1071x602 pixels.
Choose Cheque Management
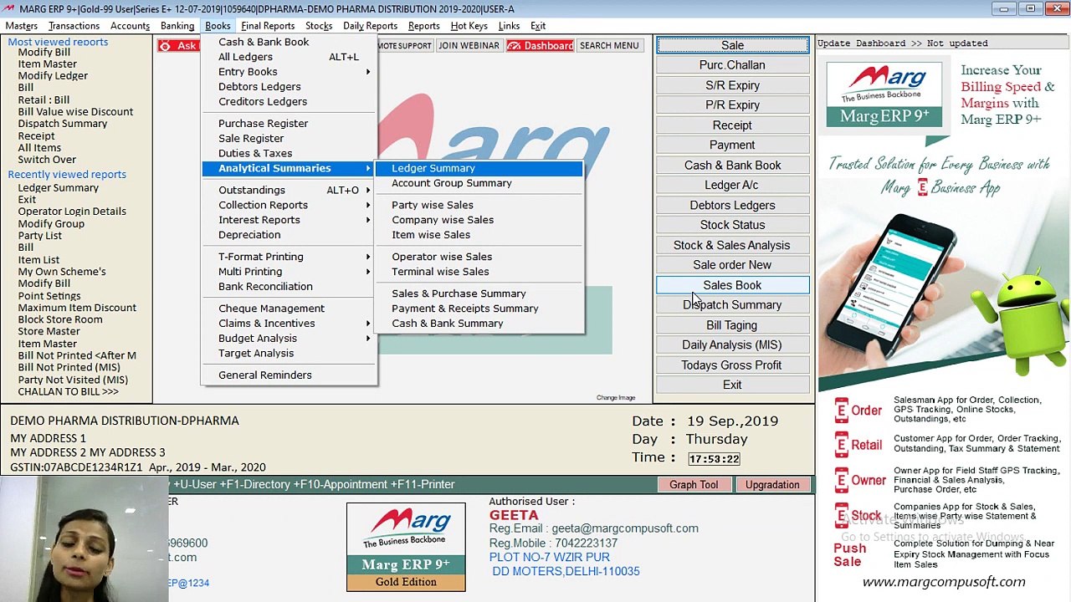(x=289, y=309)
